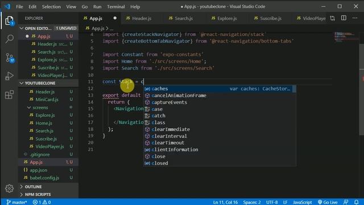Open the Extensions view
The height and width of the screenshot is (205, 364).
(x=9, y=95)
